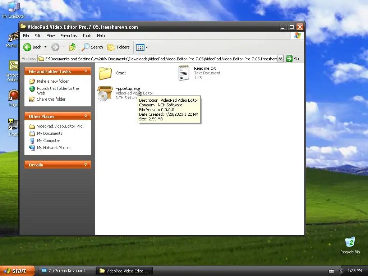Expand the Address bar dropdown arrow

[x=281, y=59]
